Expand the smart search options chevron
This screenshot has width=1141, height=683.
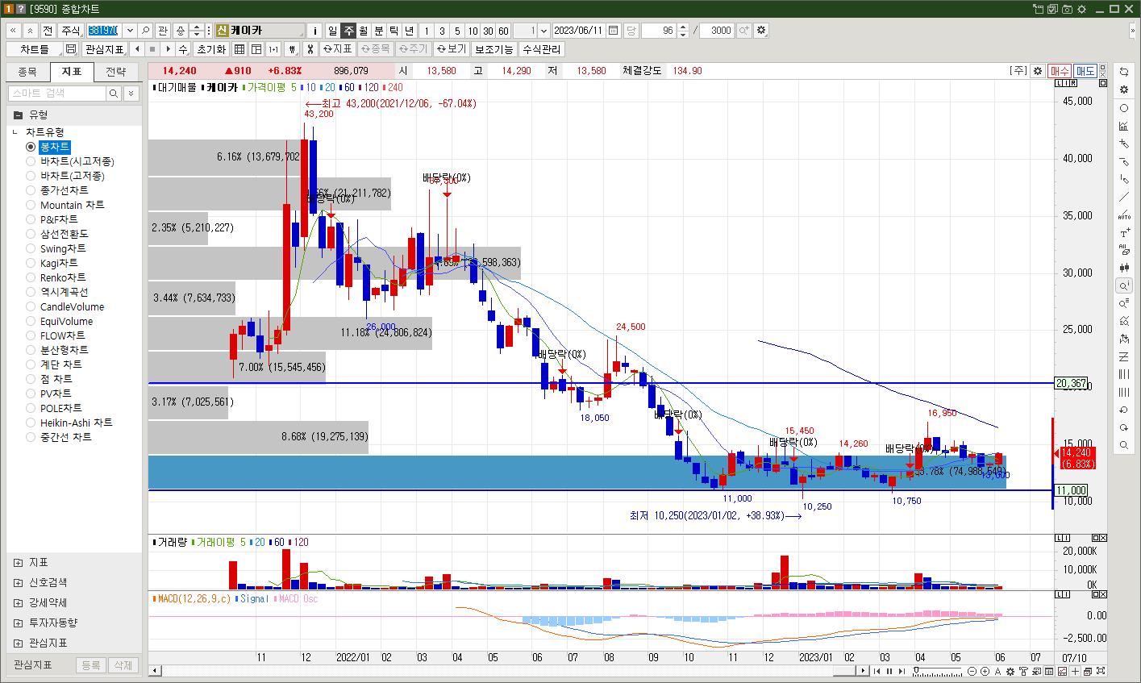[131, 94]
